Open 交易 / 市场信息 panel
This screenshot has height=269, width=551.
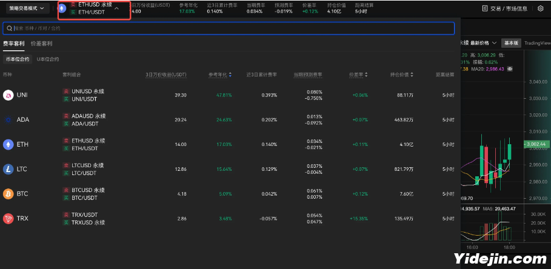pyautogui.click(x=506, y=8)
